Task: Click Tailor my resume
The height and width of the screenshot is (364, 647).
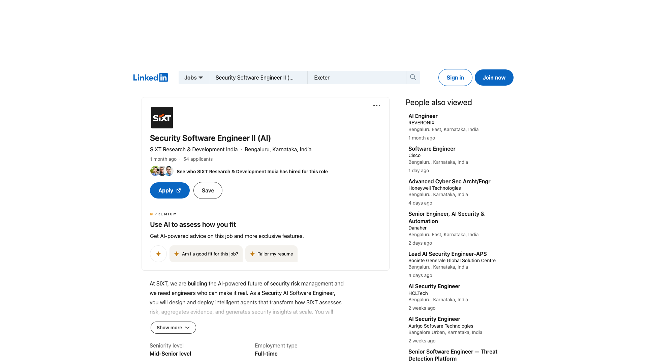Action: click(271, 254)
